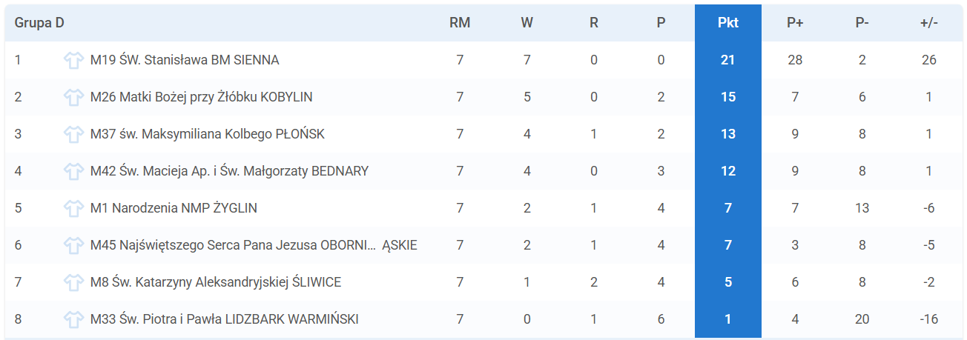Open M37 św. Maksymiliana Kolbego PŁOŃSK
The image size is (967, 340).
208,134
